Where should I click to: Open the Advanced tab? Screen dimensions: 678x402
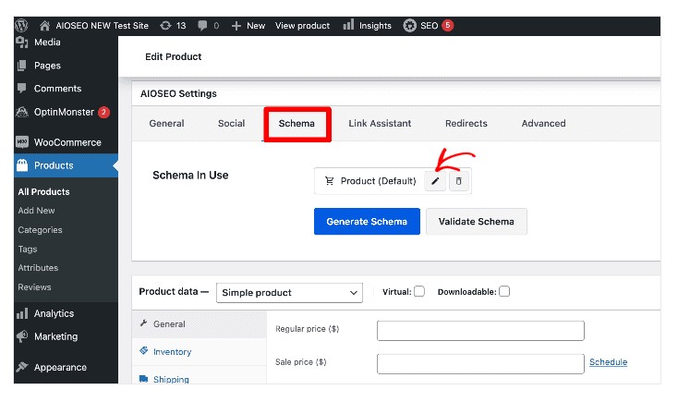(543, 123)
